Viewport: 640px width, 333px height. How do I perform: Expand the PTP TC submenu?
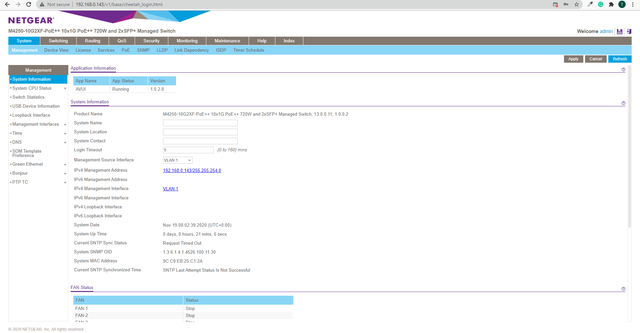[65, 182]
